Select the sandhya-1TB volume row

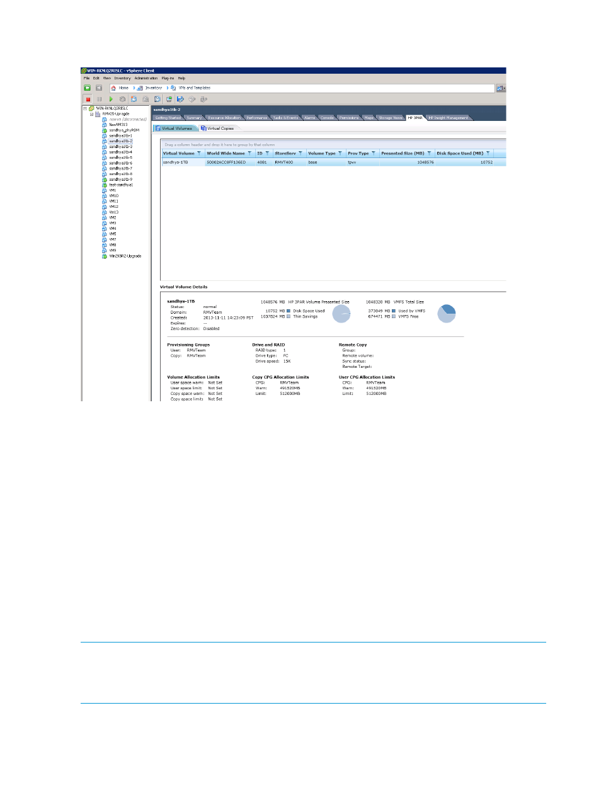(334, 163)
